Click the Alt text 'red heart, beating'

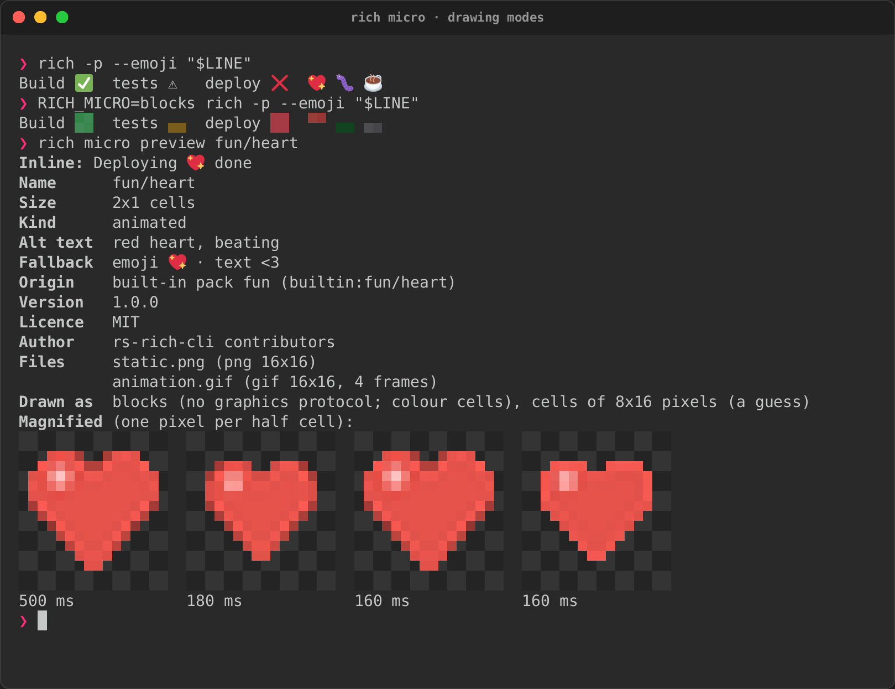click(196, 242)
